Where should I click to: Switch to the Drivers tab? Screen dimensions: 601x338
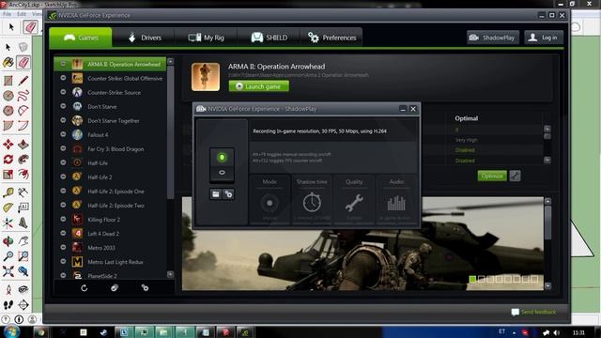coord(144,38)
